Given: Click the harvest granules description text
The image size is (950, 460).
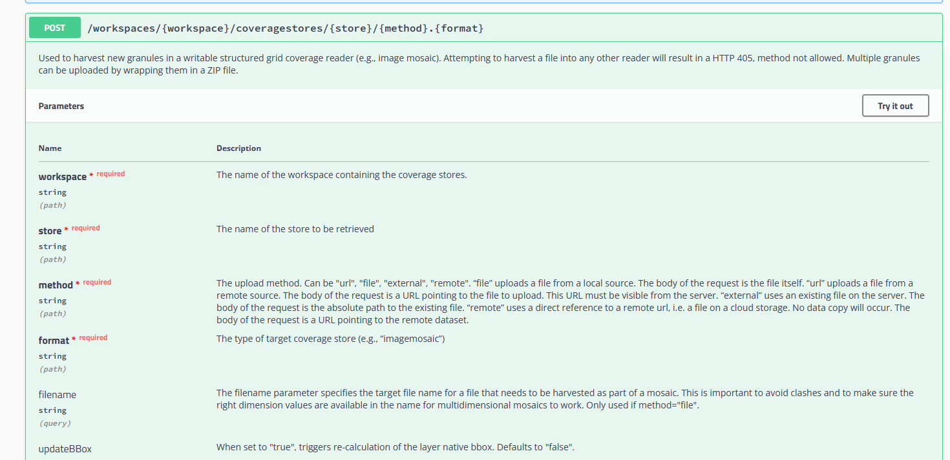Looking at the screenshot, I should (478, 64).
